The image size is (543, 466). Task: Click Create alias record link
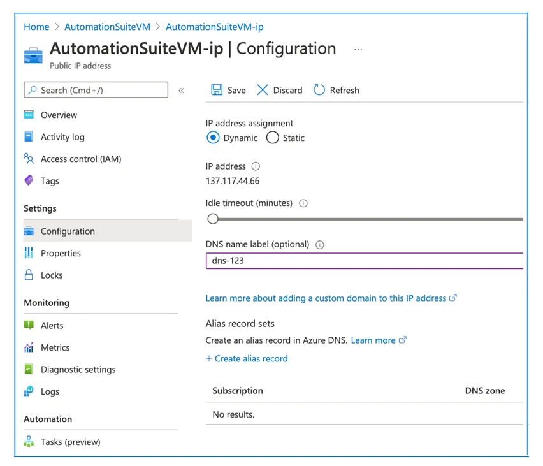247,359
